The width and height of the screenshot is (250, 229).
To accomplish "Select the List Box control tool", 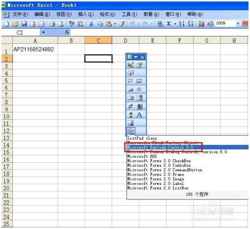I will (x=130, y=98).
